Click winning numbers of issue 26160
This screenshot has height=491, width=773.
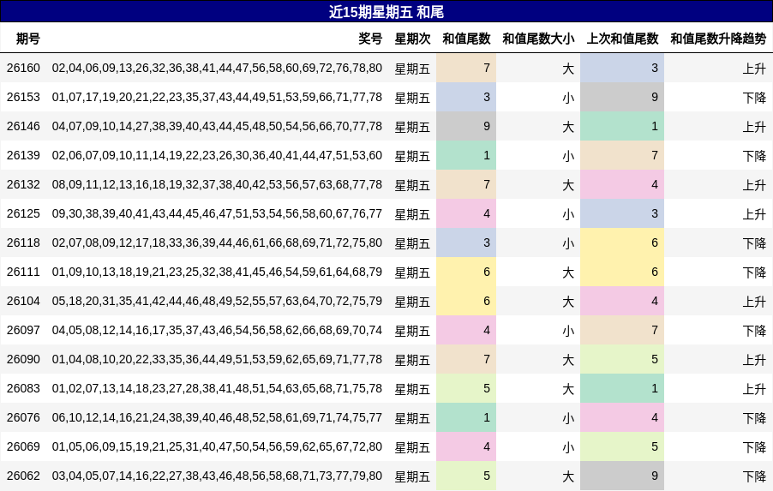tap(217, 68)
